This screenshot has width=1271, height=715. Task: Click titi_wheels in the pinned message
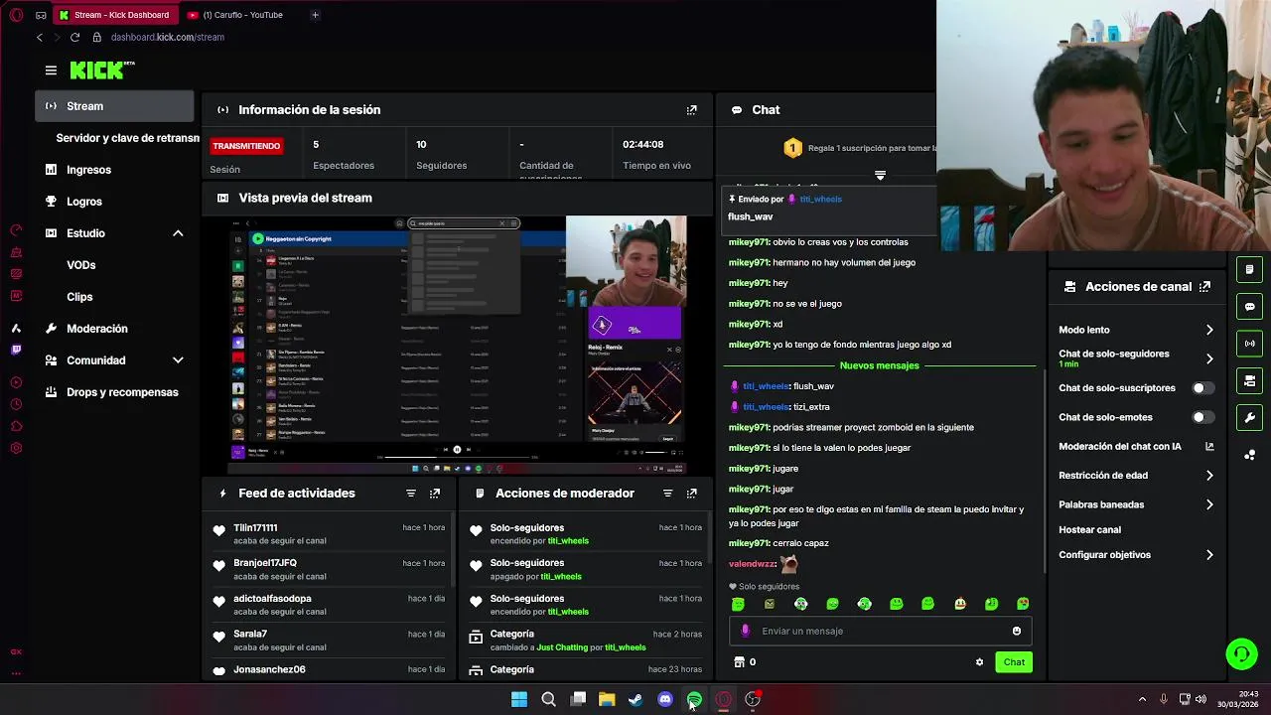(820, 199)
